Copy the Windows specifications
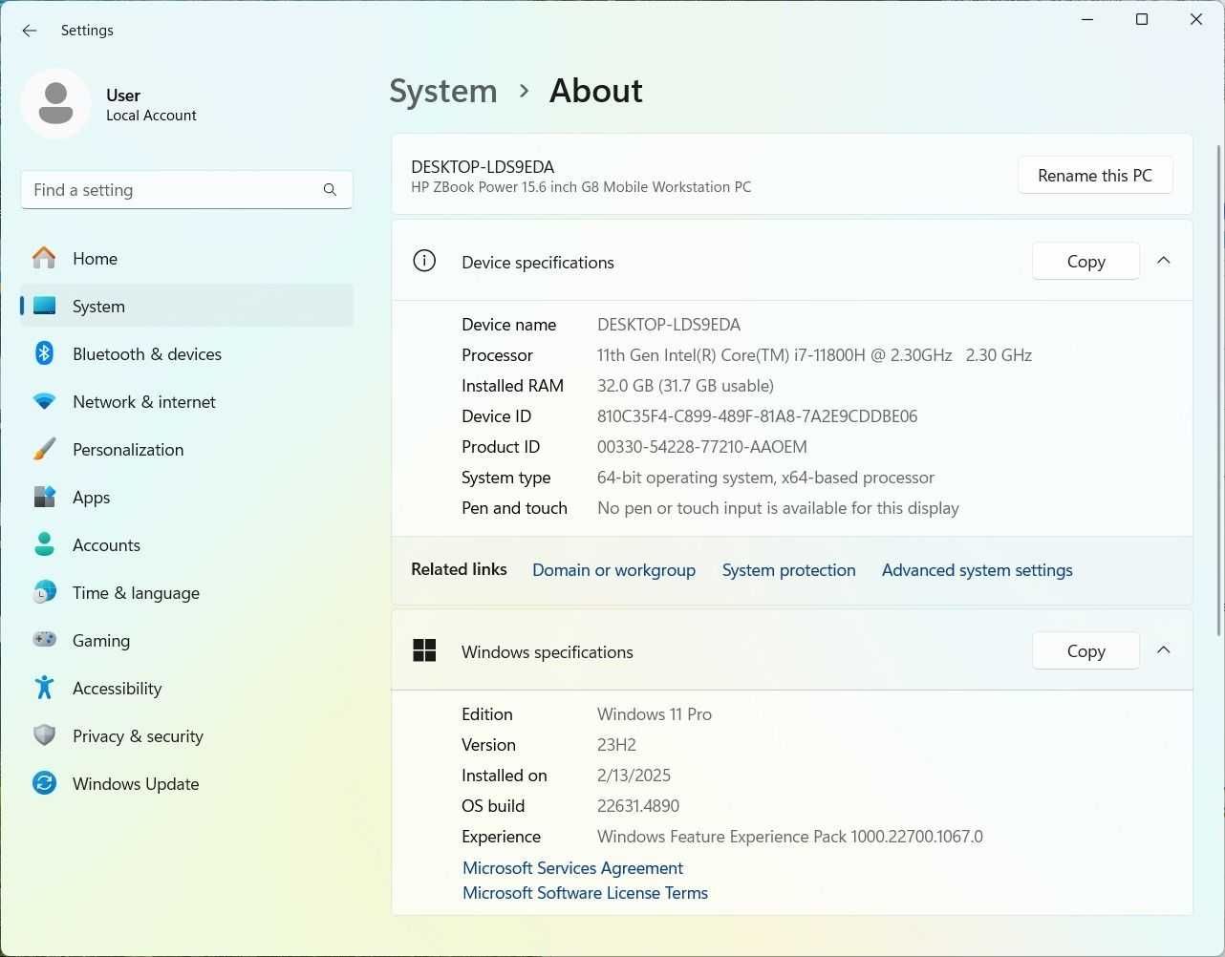 pos(1085,650)
